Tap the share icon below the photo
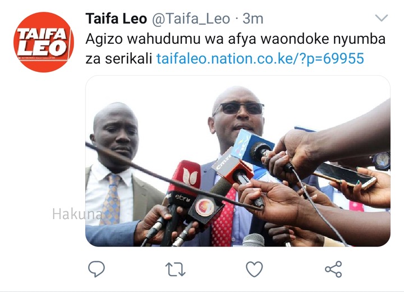Viewport: 404px width, 292px height. 333,269
